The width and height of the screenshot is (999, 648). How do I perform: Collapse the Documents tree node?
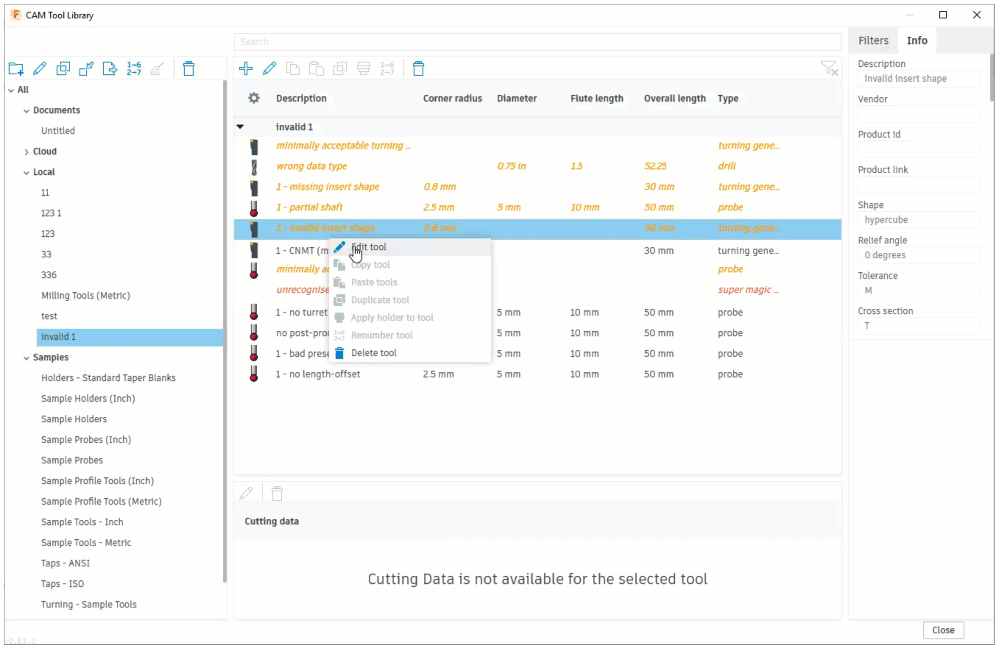point(27,111)
